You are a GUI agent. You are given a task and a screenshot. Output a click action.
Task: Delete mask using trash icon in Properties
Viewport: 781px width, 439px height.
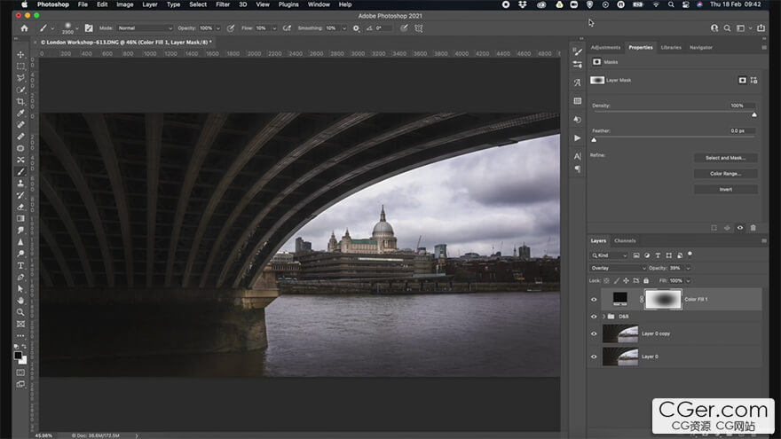[x=753, y=228]
